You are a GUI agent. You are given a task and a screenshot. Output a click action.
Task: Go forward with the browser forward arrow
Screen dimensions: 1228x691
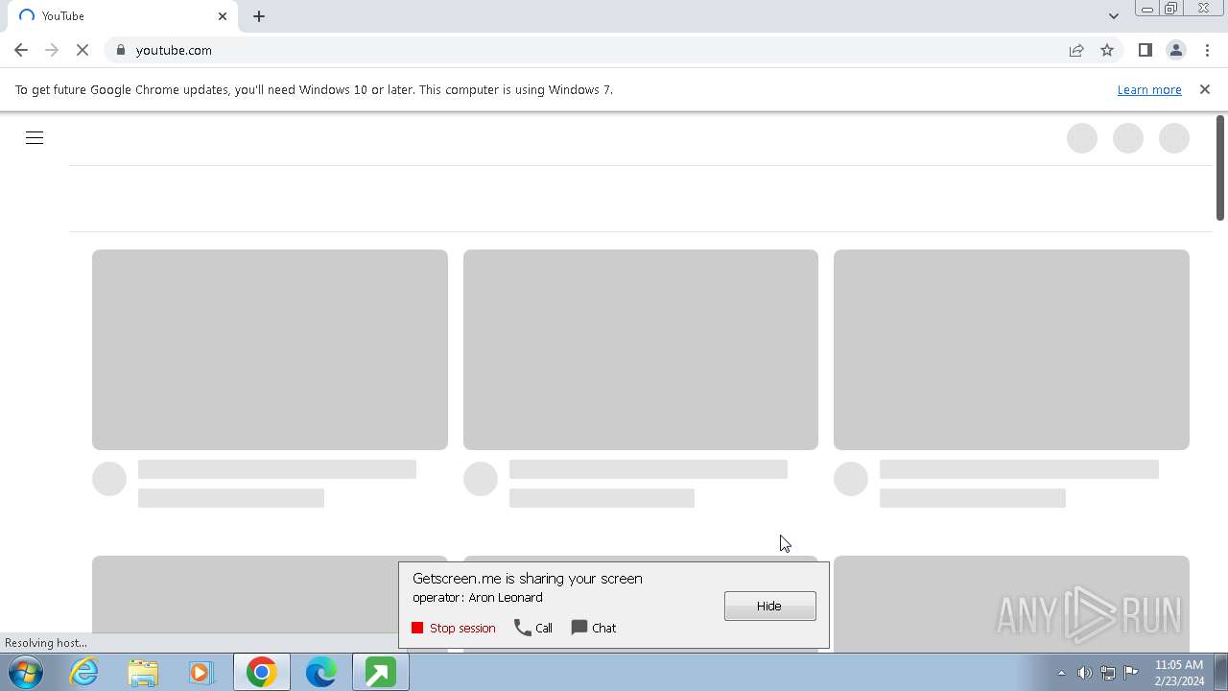click(52, 50)
